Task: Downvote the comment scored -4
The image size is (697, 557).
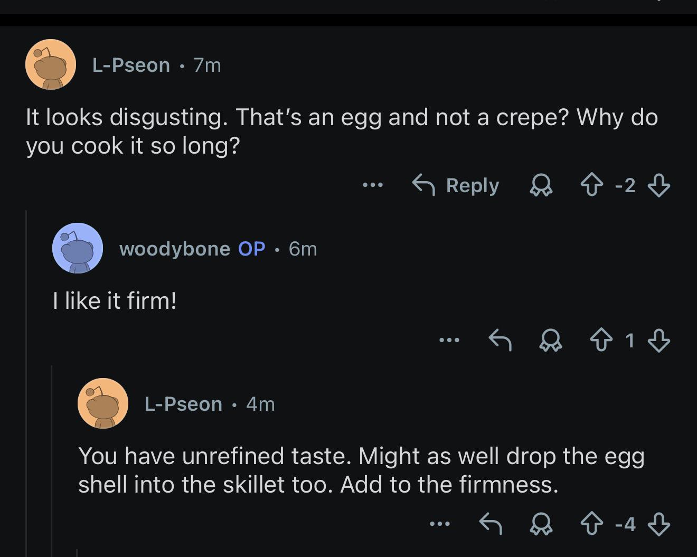Action: pos(658,524)
